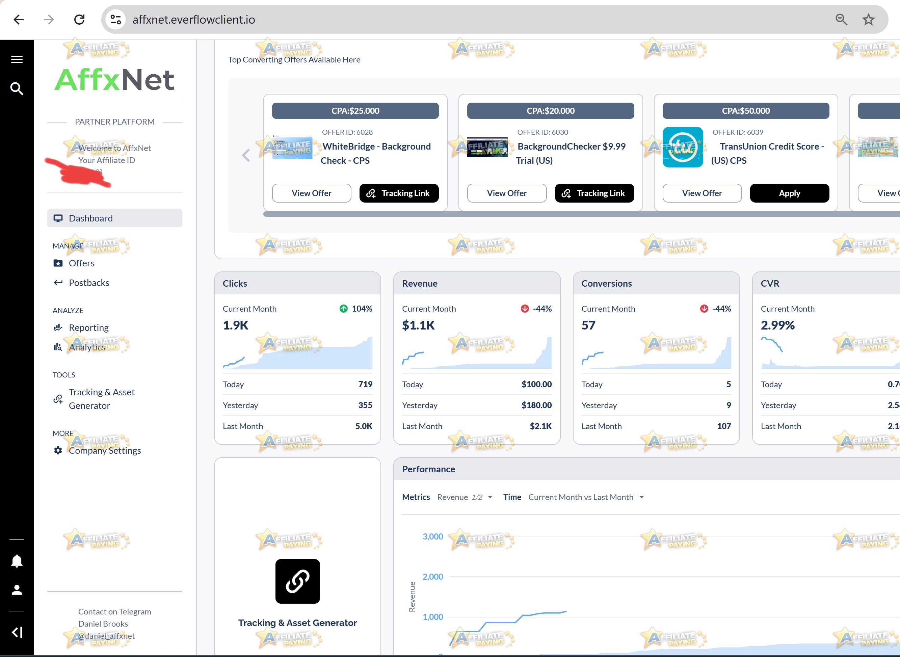Click Last Month revenue value $2.1K

tap(541, 426)
